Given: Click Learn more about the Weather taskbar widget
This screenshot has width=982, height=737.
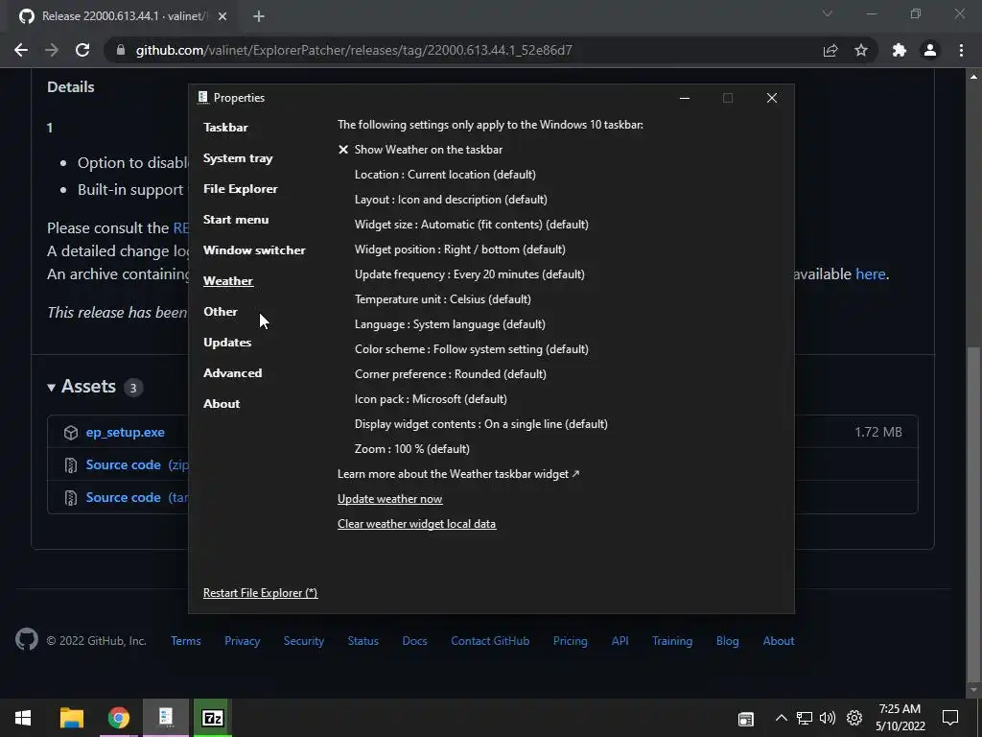Looking at the screenshot, I should click(x=457, y=474).
